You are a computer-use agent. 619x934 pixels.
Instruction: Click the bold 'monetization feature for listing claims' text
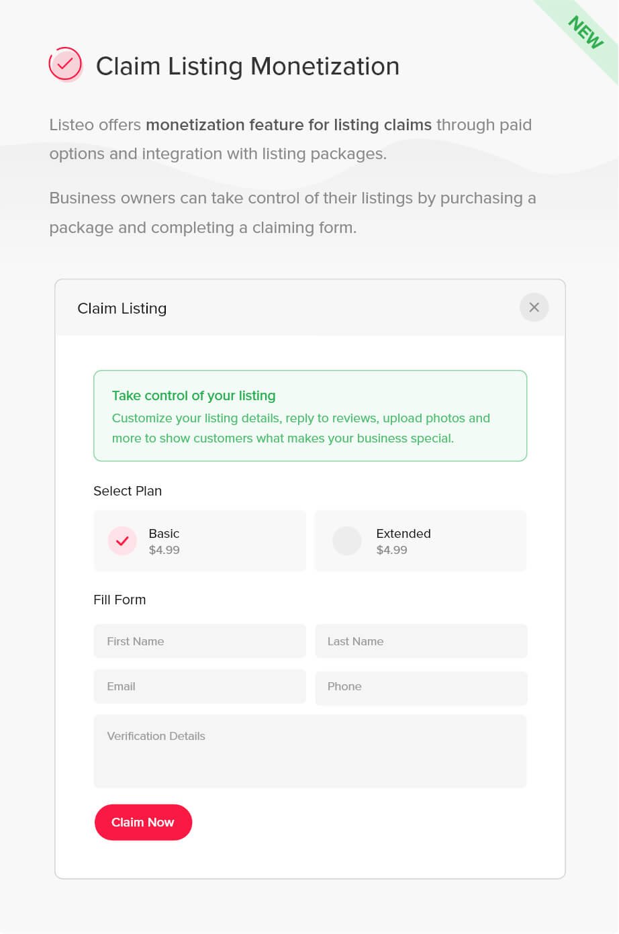tap(289, 125)
